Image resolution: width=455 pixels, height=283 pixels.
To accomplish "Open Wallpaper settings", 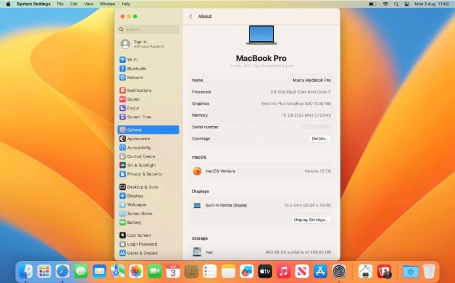I will [148, 205].
